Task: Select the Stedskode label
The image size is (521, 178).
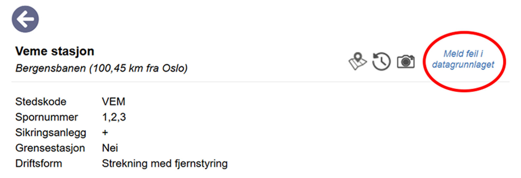Action: pos(41,102)
